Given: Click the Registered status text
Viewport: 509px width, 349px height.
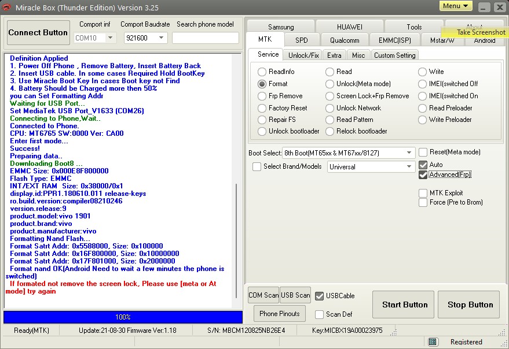Looking at the screenshot, I should (x=466, y=342).
